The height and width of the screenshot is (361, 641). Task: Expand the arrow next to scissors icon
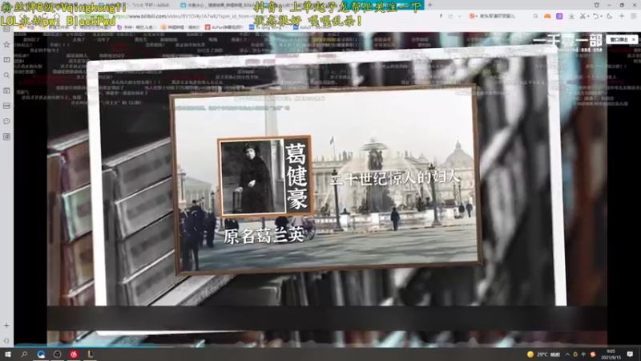pos(588,16)
